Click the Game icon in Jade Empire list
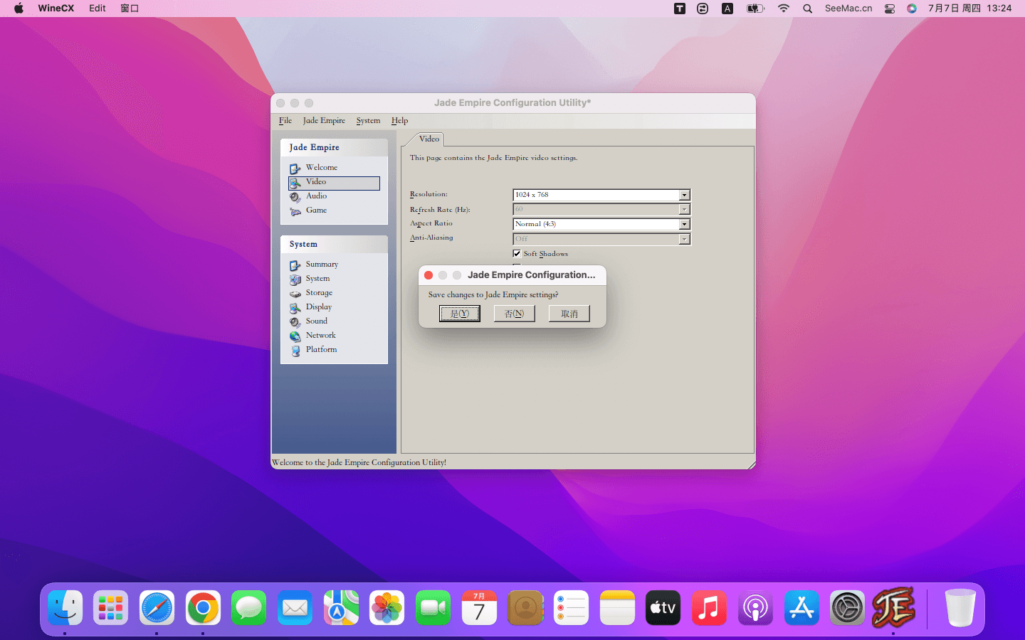The width and height of the screenshot is (1025, 640). (295, 211)
